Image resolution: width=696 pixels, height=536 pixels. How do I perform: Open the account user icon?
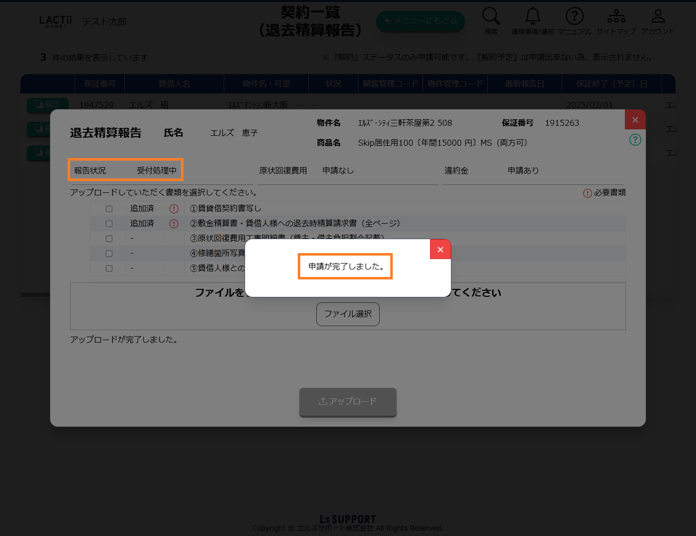pos(658,16)
